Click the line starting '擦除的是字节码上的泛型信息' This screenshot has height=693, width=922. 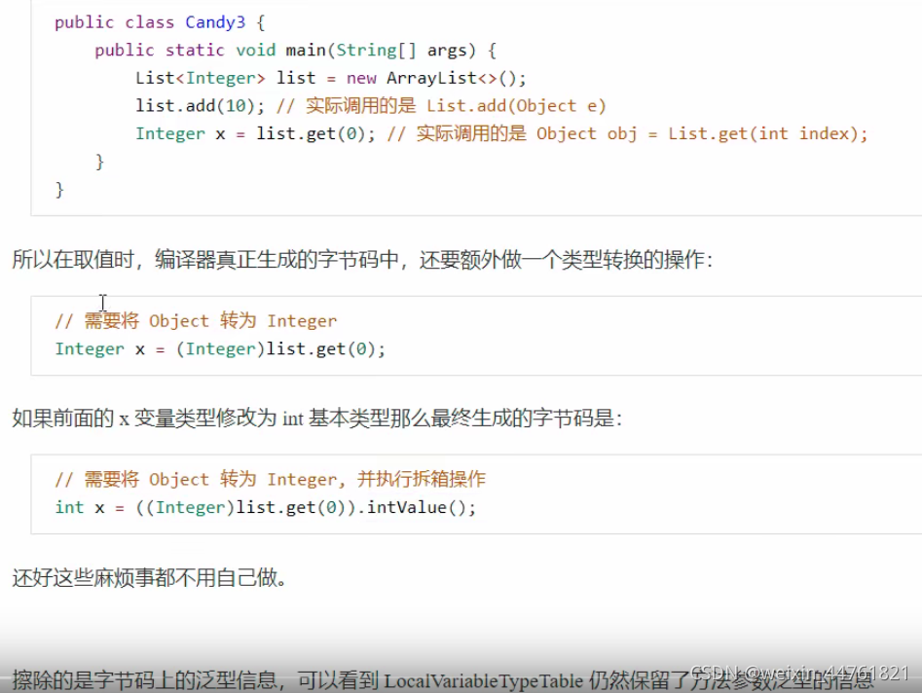(443, 680)
